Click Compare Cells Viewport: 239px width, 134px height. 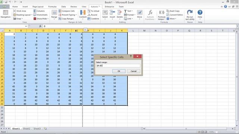[x=66, y=11]
